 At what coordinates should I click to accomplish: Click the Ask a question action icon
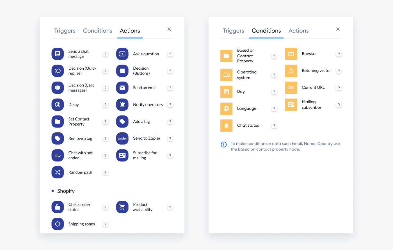(122, 54)
